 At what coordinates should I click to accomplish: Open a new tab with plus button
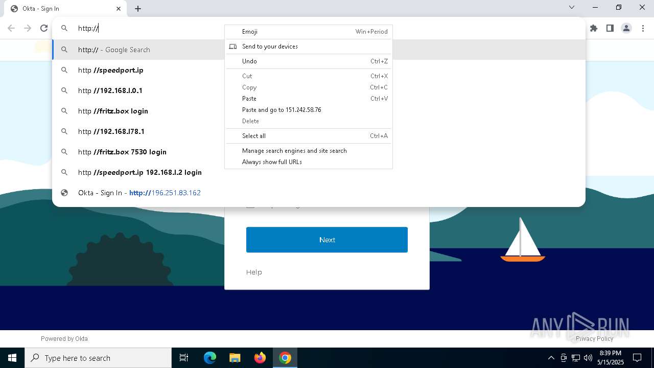point(138,9)
